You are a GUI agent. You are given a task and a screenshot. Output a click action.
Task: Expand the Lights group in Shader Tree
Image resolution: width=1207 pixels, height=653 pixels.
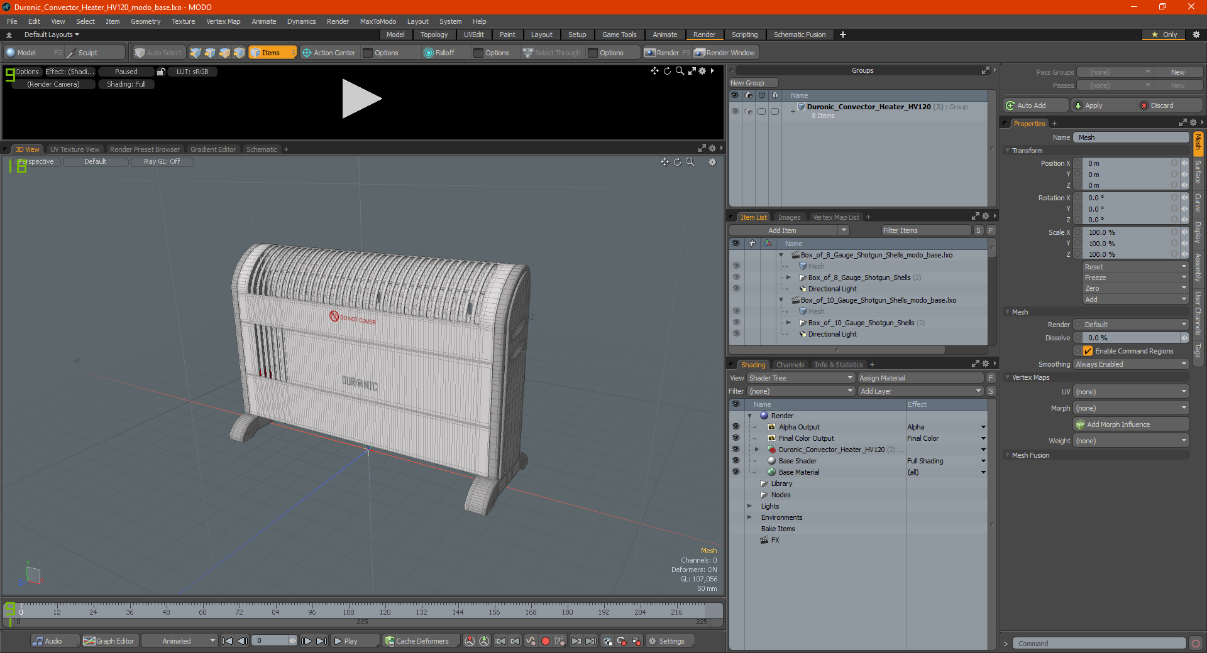pos(749,506)
